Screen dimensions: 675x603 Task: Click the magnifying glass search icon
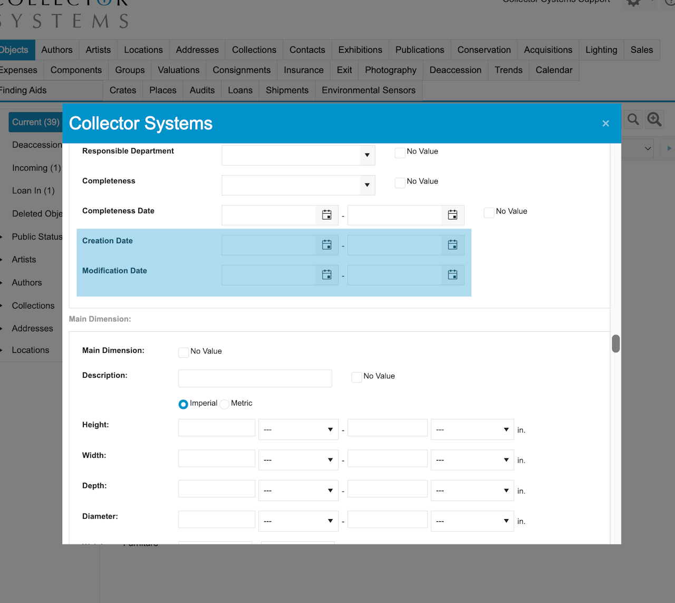click(633, 120)
